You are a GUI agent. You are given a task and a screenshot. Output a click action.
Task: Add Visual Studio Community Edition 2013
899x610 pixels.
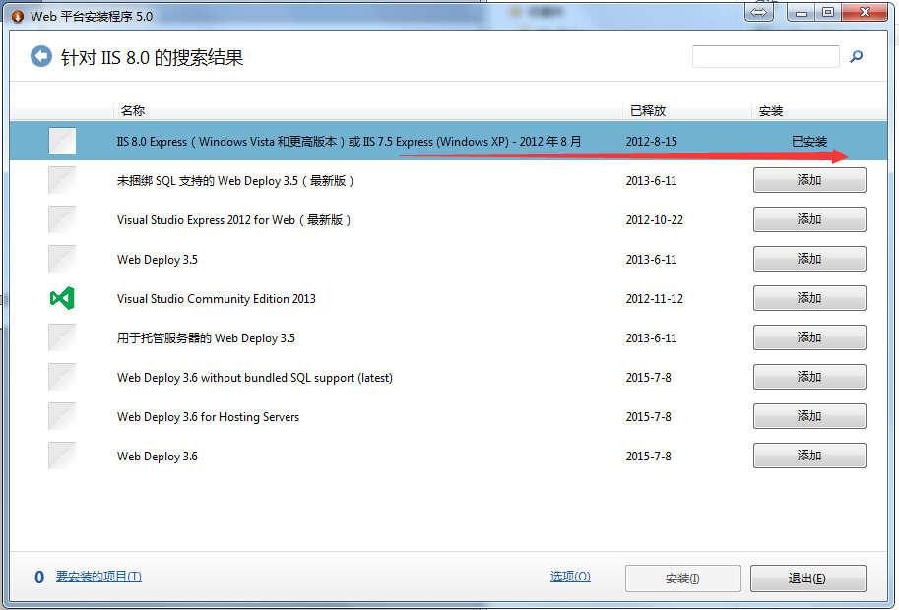809,298
